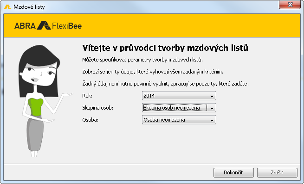Click the arrow of the 2014 dropdown
This screenshot has width=304, height=184.
[x=212, y=96]
